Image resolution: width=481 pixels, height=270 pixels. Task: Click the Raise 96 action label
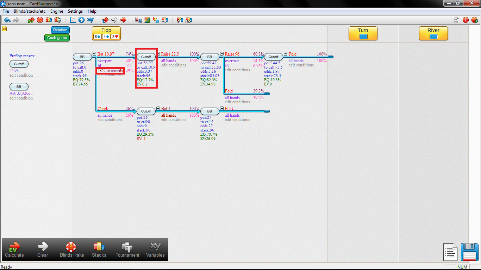pos(232,54)
